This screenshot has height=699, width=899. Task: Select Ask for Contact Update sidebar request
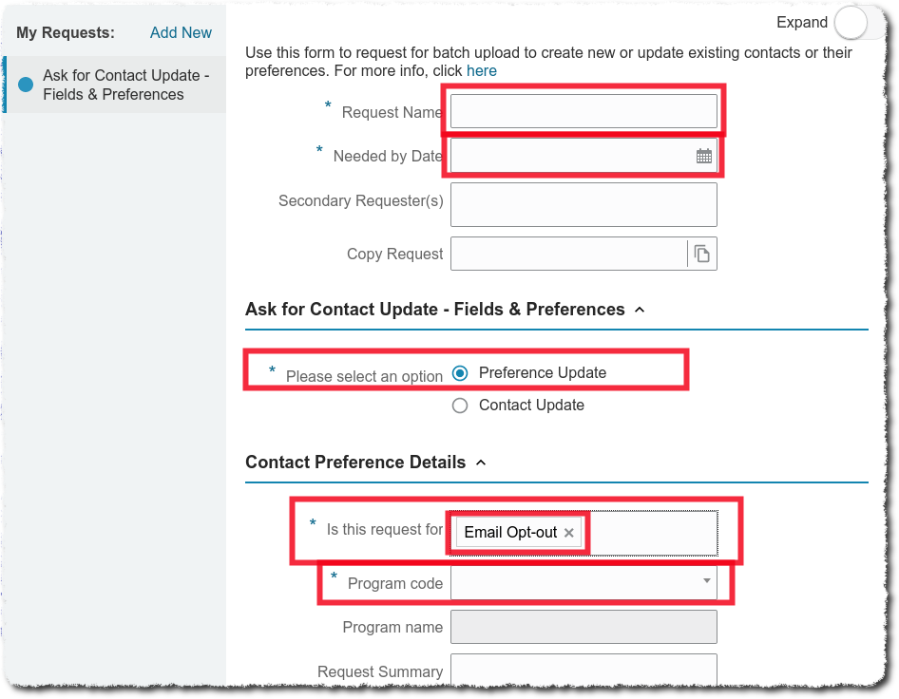coord(125,85)
